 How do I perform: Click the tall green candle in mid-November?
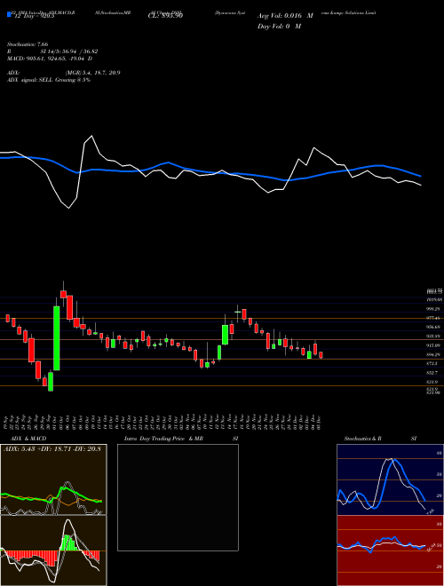[225, 335]
